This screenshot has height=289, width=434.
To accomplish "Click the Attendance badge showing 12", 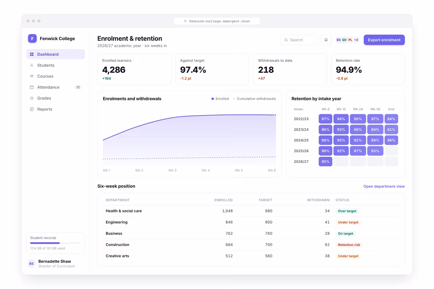I will pyautogui.click(x=78, y=87).
